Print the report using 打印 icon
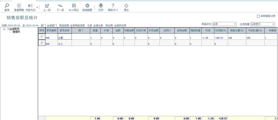 pos(101,6)
